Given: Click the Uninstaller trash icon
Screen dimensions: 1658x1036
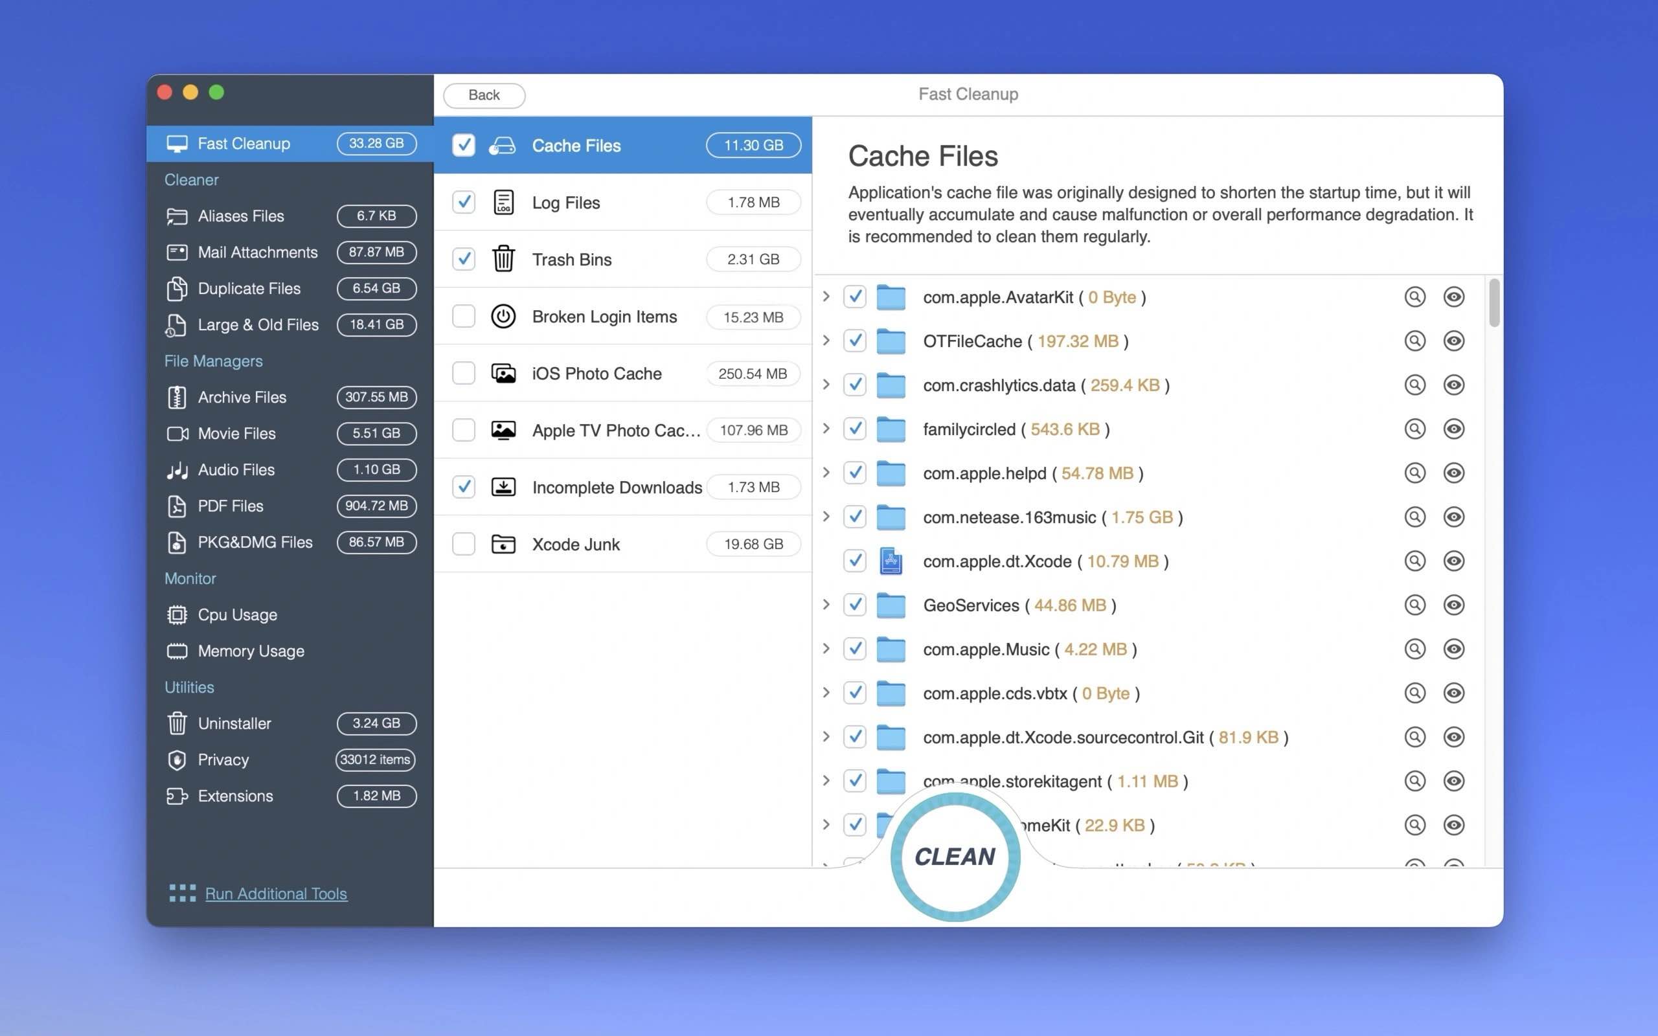Looking at the screenshot, I should [177, 723].
